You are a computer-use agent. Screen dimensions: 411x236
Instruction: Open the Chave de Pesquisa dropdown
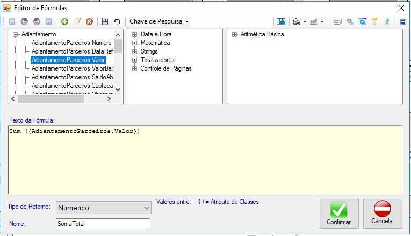point(159,21)
